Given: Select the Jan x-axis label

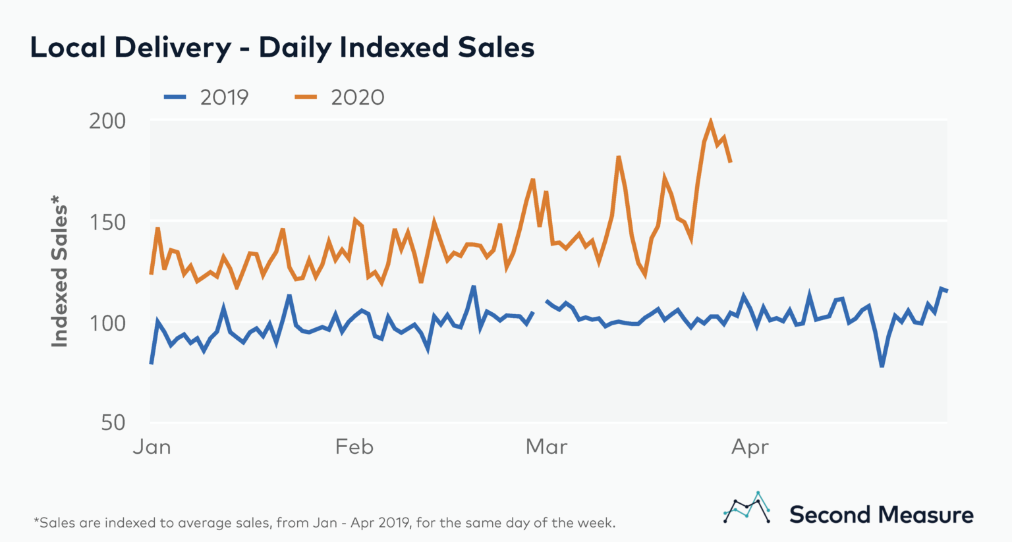Looking at the screenshot, I should coord(152,447).
